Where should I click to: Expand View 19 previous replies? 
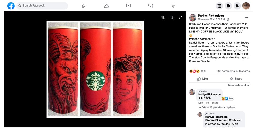pyautogui.click(x=216, y=107)
